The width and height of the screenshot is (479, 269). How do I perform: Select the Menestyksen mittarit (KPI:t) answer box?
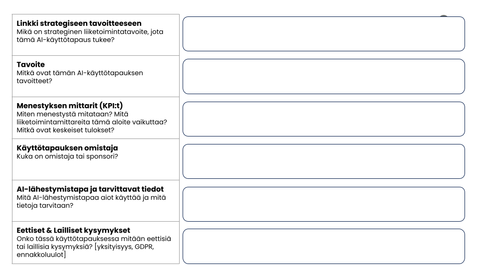point(324,119)
